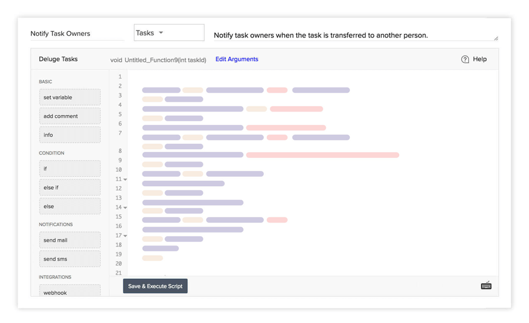529x323 pixels.
Task: Choose the else condition block
Action: pos(70,207)
